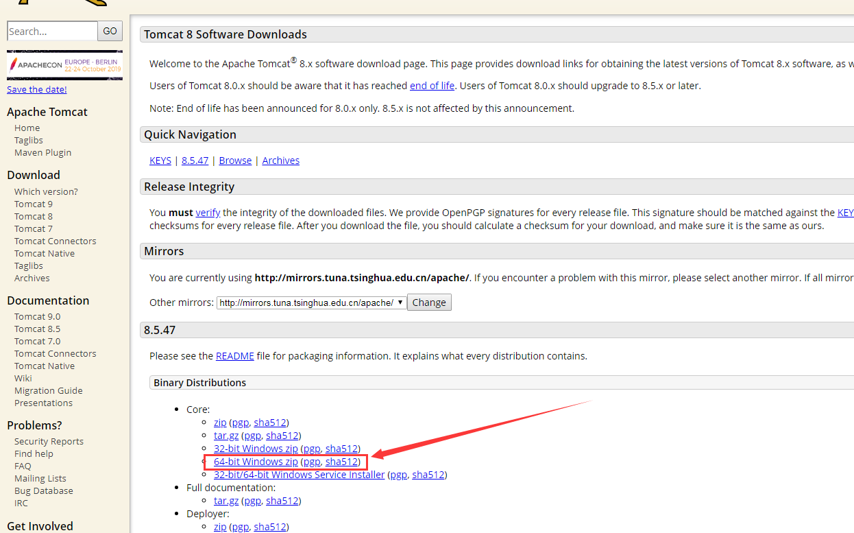Viewport: 854px width, 533px height.
Task: Click the Apache Tomcat logo
Action: tap(62, 3)
